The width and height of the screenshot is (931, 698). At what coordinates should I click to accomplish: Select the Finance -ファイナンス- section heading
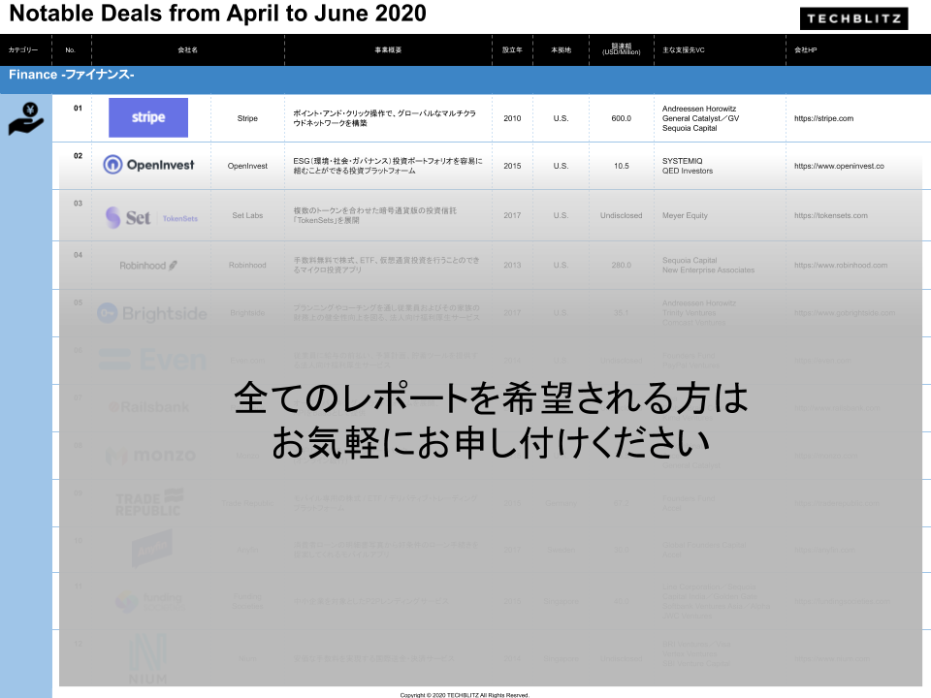[x=71, y=75]
